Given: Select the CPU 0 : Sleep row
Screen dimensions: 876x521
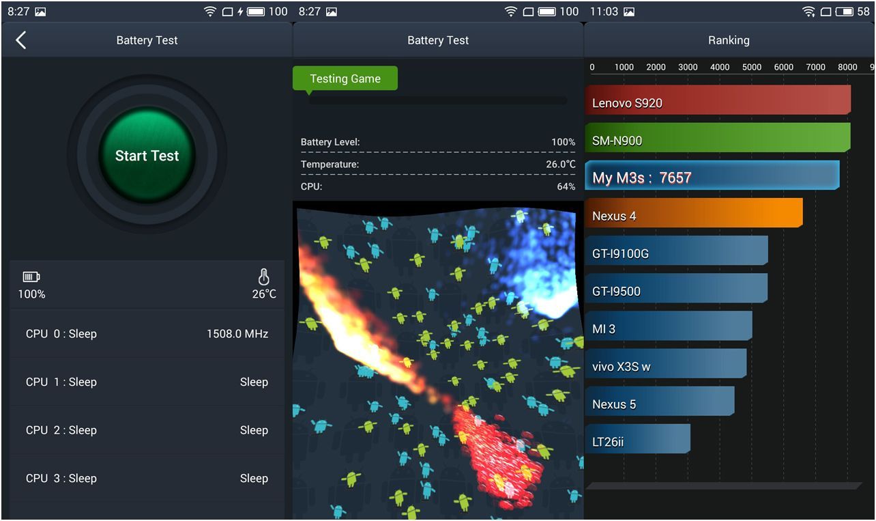Looking at the screenshot, I should [x=147, y=334].
